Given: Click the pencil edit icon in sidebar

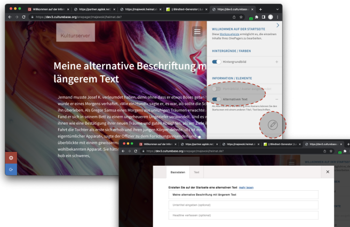Looking at the screenshot, I should click(x=273, y=124).
